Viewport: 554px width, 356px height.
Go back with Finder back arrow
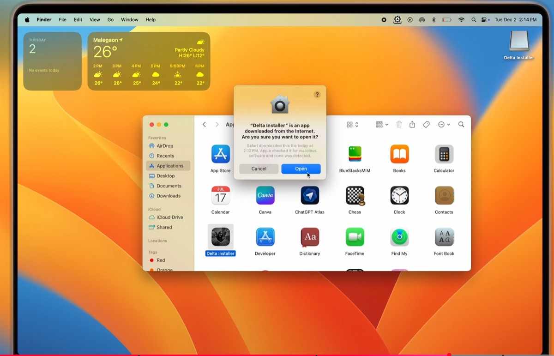[204, 125]
